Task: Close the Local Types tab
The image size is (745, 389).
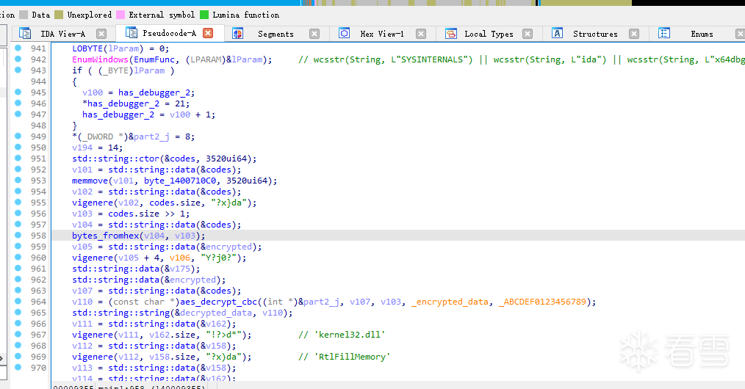Action: pyautogui.click(x=528, y=34)
